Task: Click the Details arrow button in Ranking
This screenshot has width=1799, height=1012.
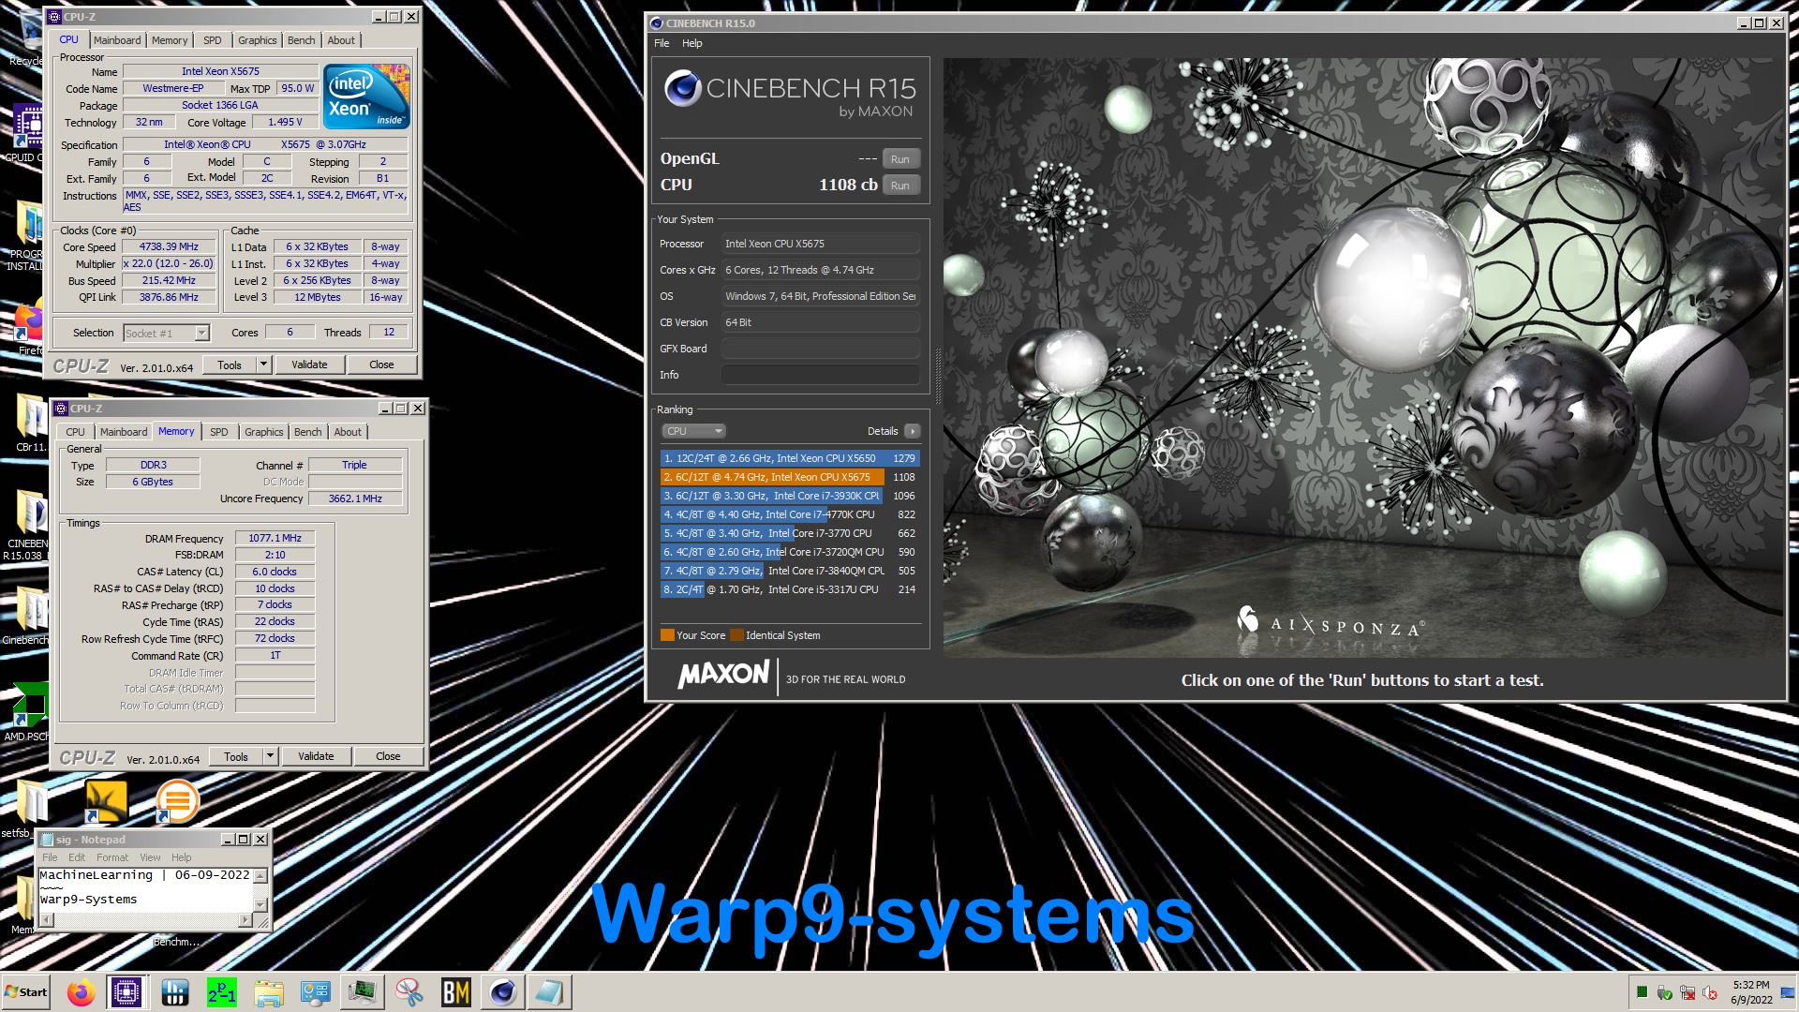Action: click(x=912, y=431)
